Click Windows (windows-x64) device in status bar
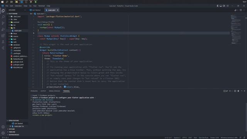 point(229,137)
